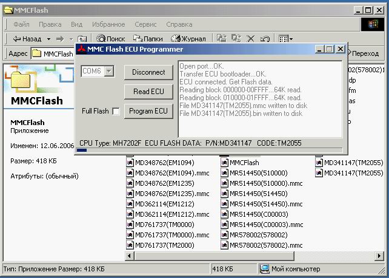The height and width of the screenshot is (278, 389).
Task: Click the MMCFlash address bar field
Action: 53,53
